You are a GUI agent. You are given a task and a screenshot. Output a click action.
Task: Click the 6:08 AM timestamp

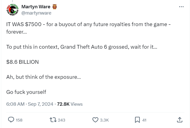(x=15, y=104)
